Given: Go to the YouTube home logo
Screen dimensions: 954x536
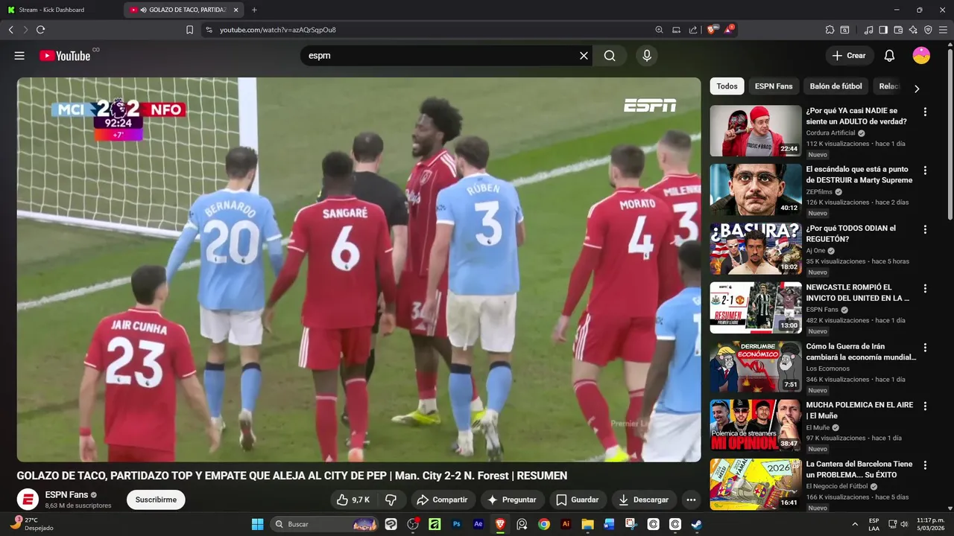Looking at the screenshot, I should (x=65, y=56).
